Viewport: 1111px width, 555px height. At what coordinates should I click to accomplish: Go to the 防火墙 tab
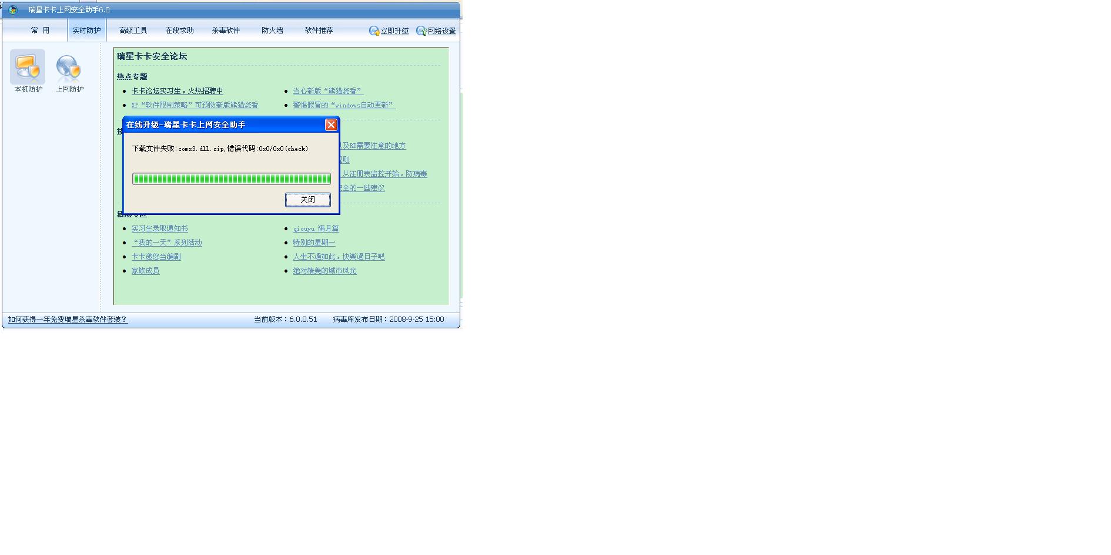272,31
